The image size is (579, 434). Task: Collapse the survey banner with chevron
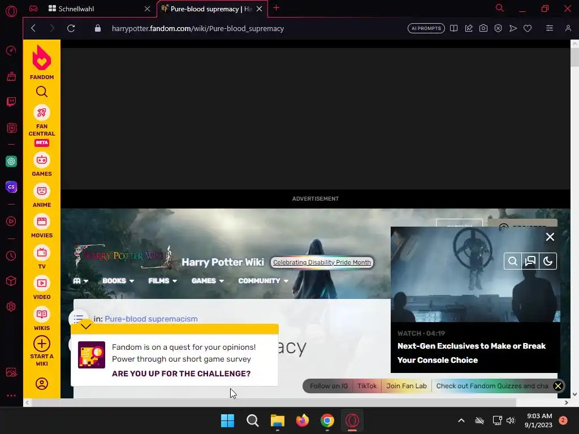click(x=86, y=326)
